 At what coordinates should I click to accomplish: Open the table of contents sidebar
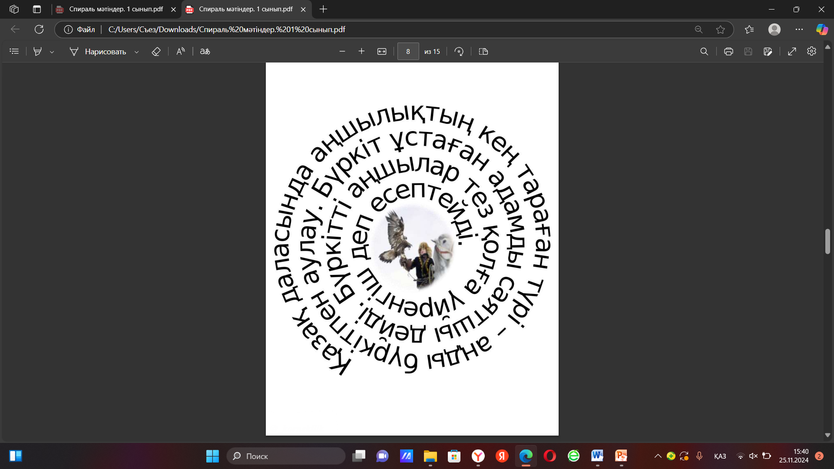pos(14,51)
